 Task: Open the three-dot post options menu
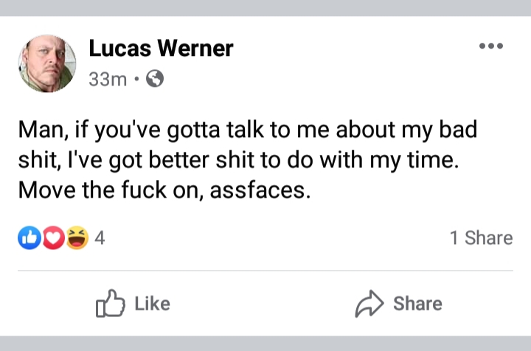[491, 46]
